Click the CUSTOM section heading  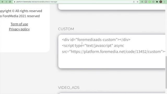click(x=66, y=29)
